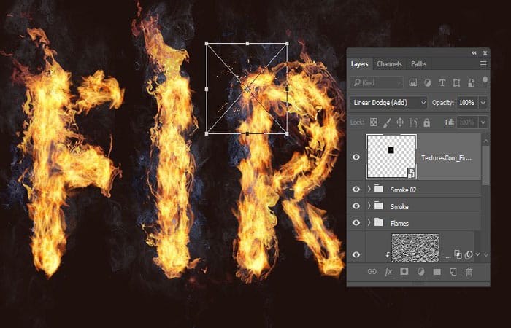Filter for type layers

tap(442, 83)
